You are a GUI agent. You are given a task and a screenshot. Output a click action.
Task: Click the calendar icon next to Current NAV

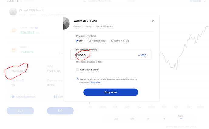tap(14, 31)
